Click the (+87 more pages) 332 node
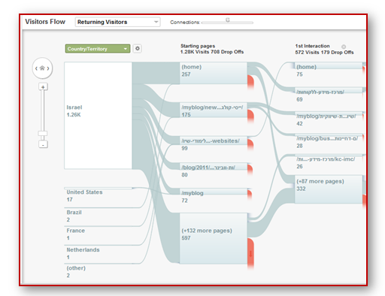 click(329, 189)
